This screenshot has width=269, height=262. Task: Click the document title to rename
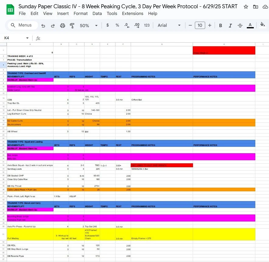pos(128,6)
